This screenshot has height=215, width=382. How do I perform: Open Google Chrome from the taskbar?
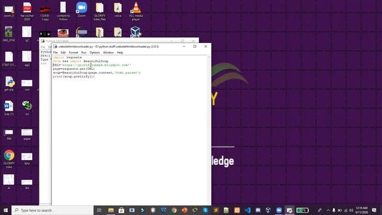pos(174,210)
